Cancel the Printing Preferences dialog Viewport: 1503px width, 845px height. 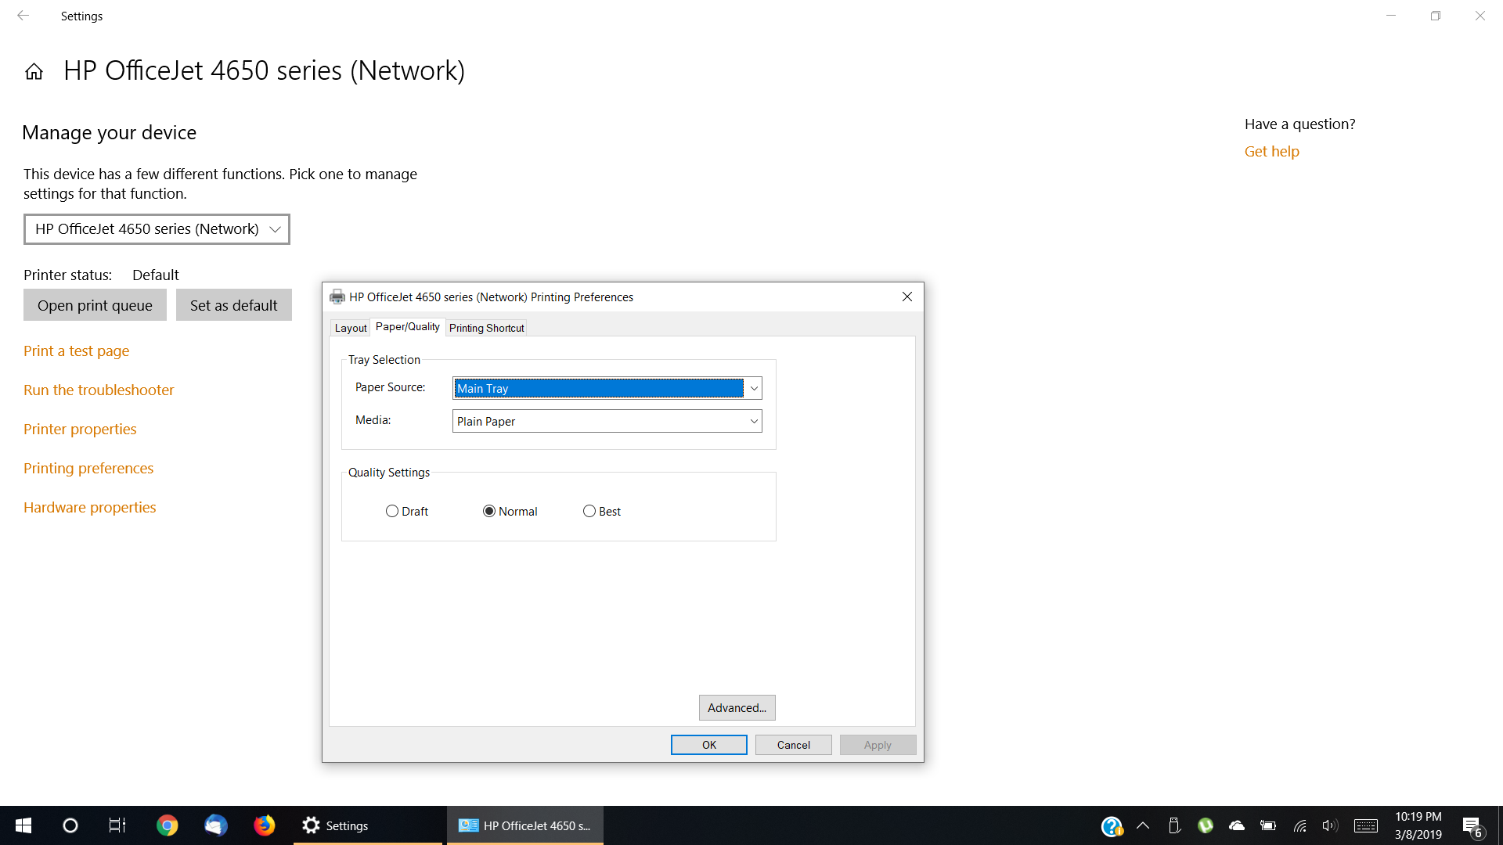(x=793, y=745)
